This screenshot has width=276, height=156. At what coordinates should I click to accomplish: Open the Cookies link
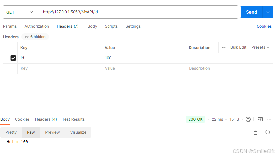tap(264, 26)
